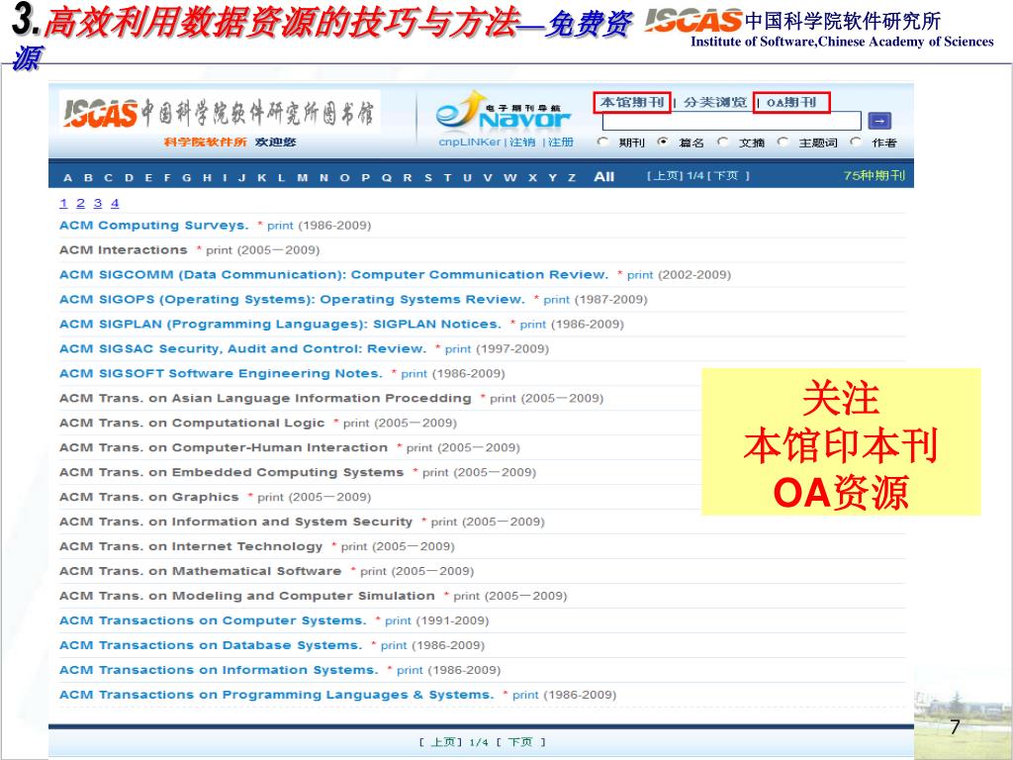This screenshot has height=760, width=1013.
Task: Open ACM Transactions on Database Systems
Action: (211, 645)
